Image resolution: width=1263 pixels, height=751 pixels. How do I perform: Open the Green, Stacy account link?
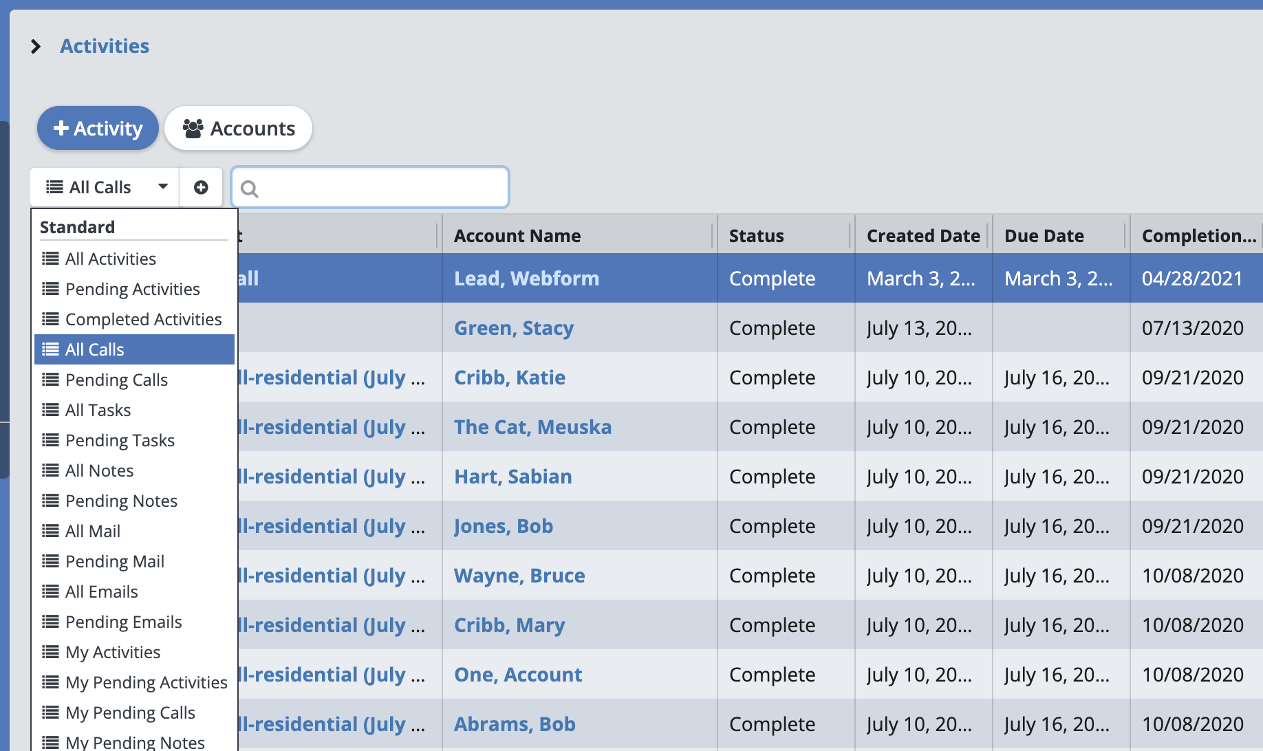click(513, 328)
